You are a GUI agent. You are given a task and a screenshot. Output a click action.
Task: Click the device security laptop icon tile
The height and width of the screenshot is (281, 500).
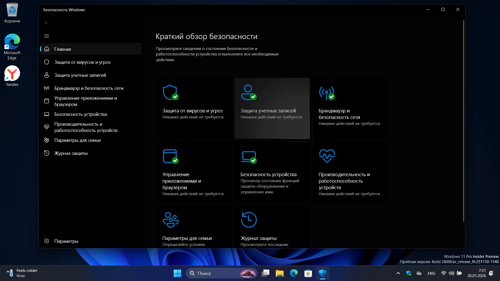(249, 156)
